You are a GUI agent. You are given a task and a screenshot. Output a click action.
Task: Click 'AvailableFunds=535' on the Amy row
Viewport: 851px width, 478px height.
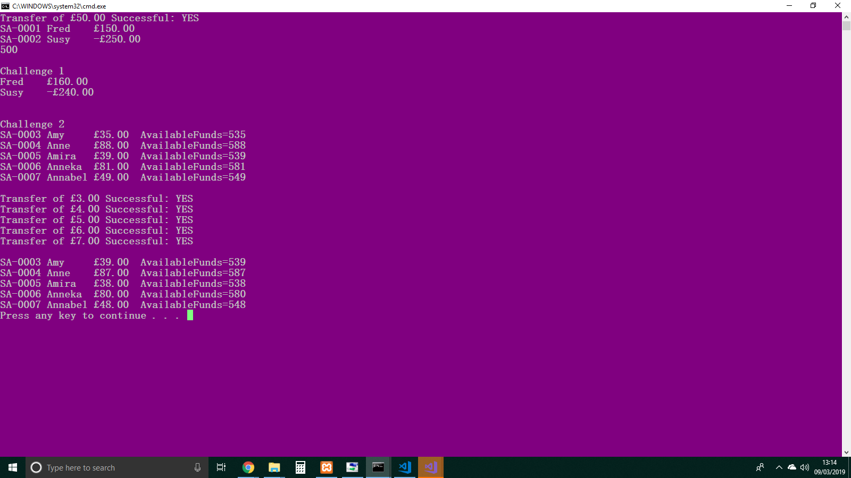coord(193,135)
